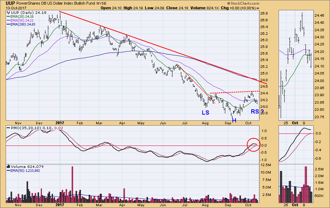330x208 pixels.
Task: Click the Volume 824.1K header value
Action: (205, 8)
